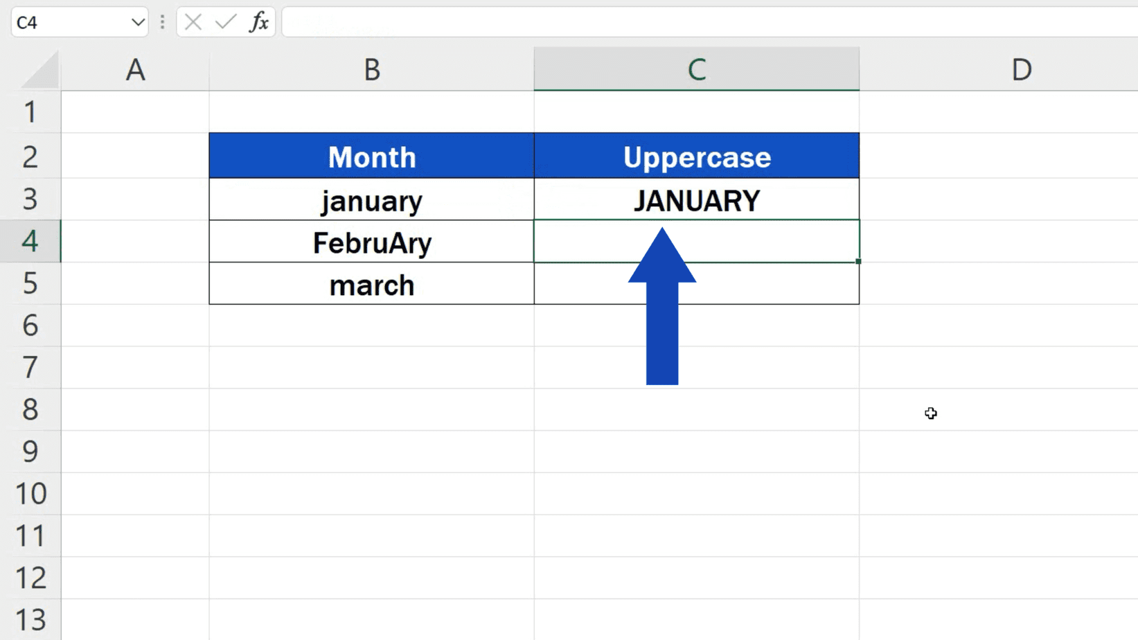The width and height of the screenshot is (1138, 640).
Task: Select the Month header cell
Action: pyautogui.click(x=371, y=156)
